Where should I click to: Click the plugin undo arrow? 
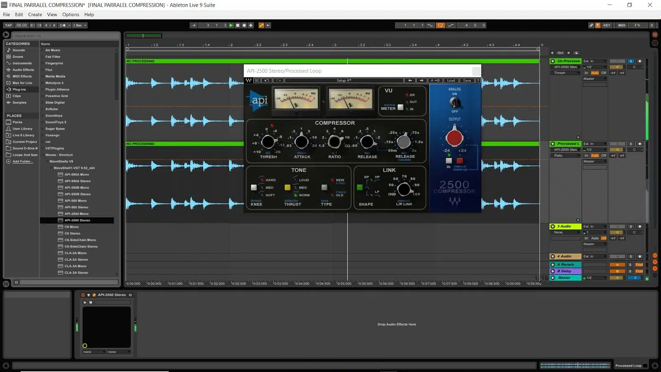267,81
